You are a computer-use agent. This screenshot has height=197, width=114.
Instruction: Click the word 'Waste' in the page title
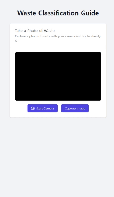coord(27,13)
